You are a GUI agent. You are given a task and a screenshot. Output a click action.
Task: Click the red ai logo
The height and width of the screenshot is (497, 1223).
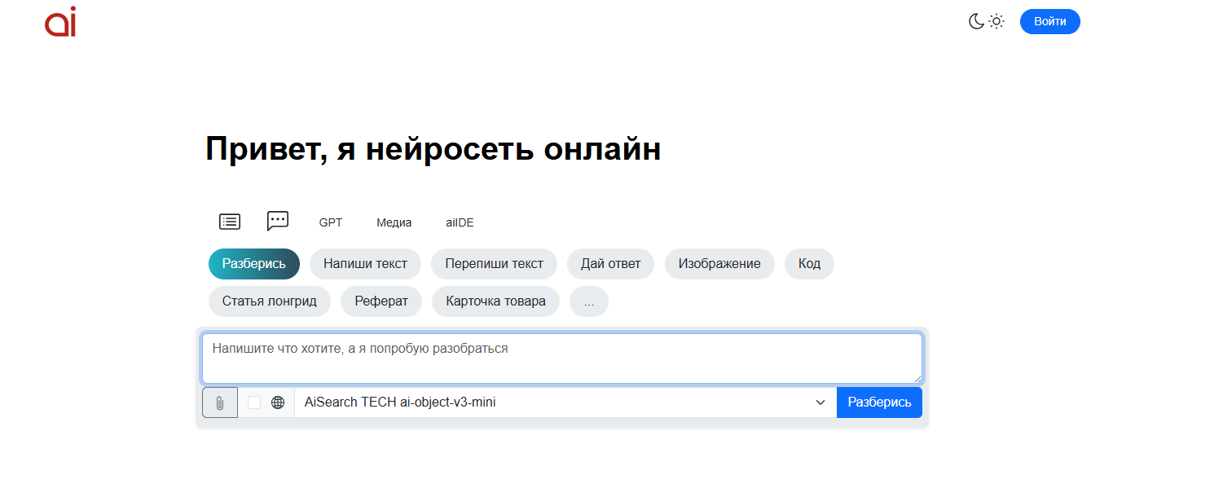tap(60, 21)
